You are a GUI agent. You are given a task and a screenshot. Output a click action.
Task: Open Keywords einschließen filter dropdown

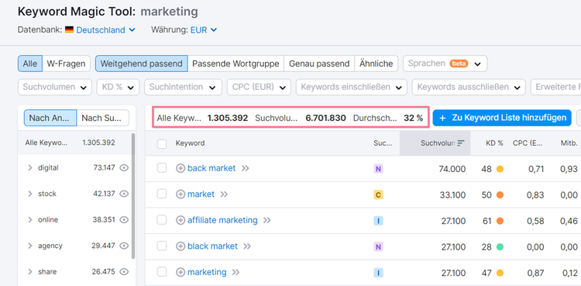pyautogui.click(x=351, y=87)
